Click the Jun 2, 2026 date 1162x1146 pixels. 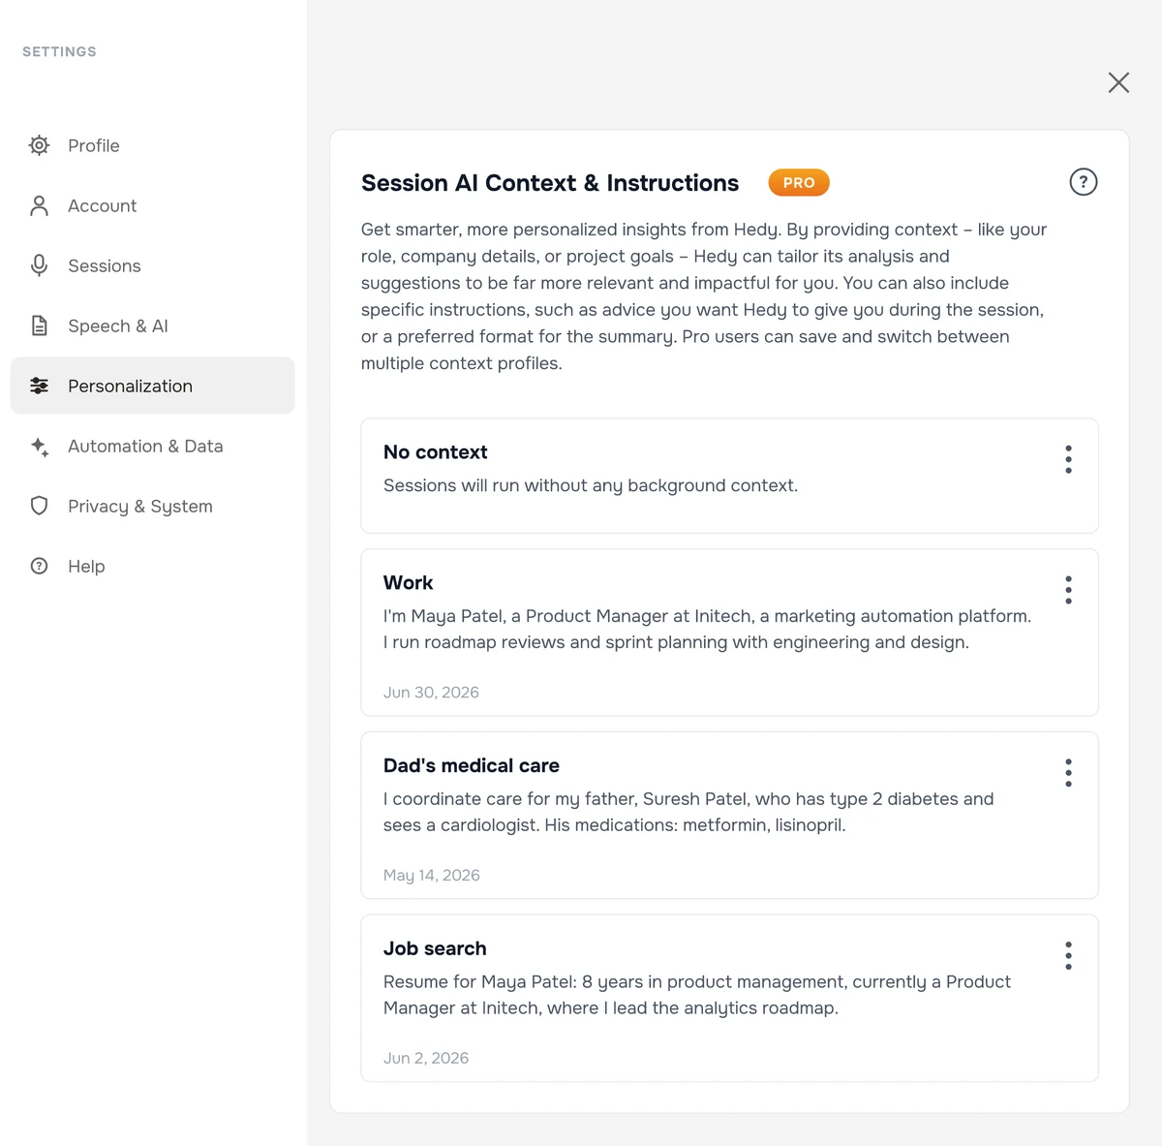pyautogui.click(x=426, y=1059)
